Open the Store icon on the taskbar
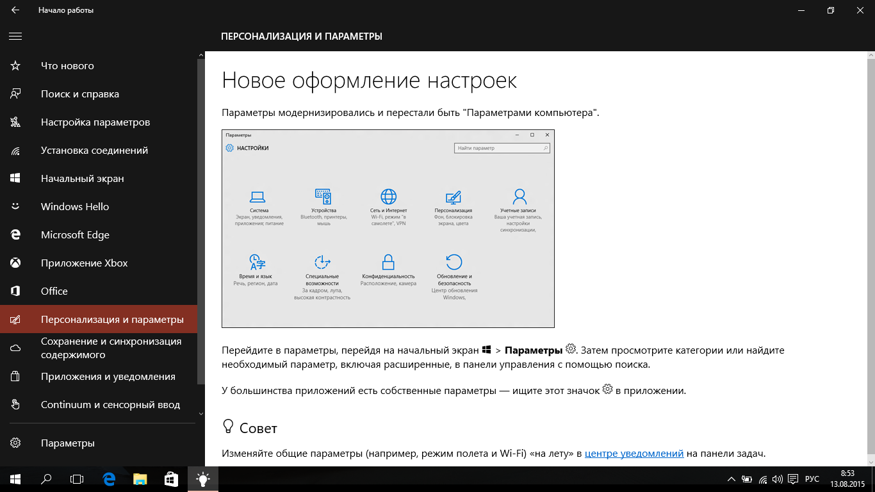875x492 pixels. 171,479
